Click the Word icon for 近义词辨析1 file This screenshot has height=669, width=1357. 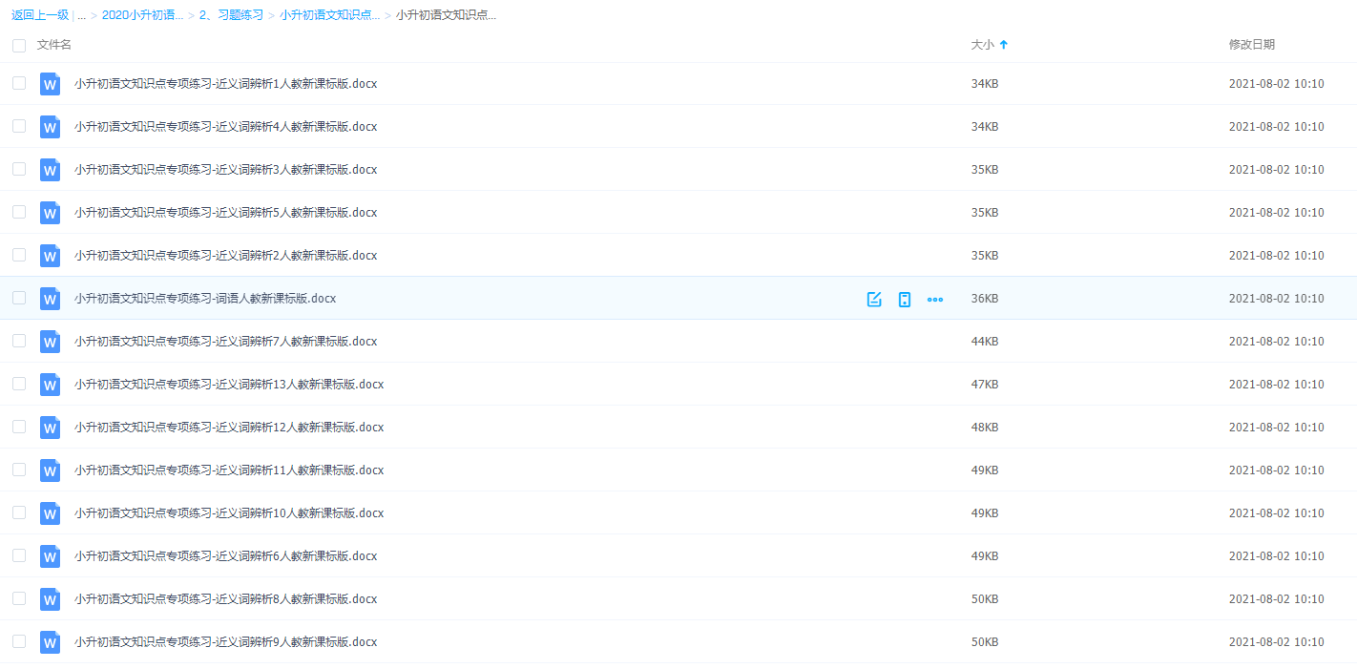(50, 84)
